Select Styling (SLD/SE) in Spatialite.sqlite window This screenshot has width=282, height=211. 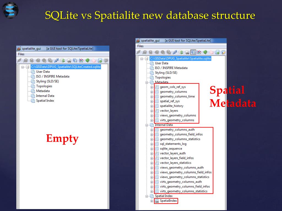(166, 73)
